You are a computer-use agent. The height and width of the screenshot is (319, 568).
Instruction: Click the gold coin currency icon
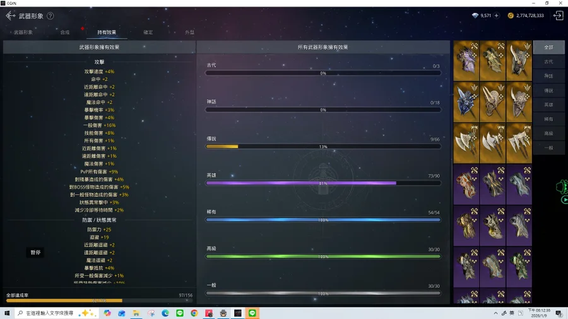click(511, 16)
